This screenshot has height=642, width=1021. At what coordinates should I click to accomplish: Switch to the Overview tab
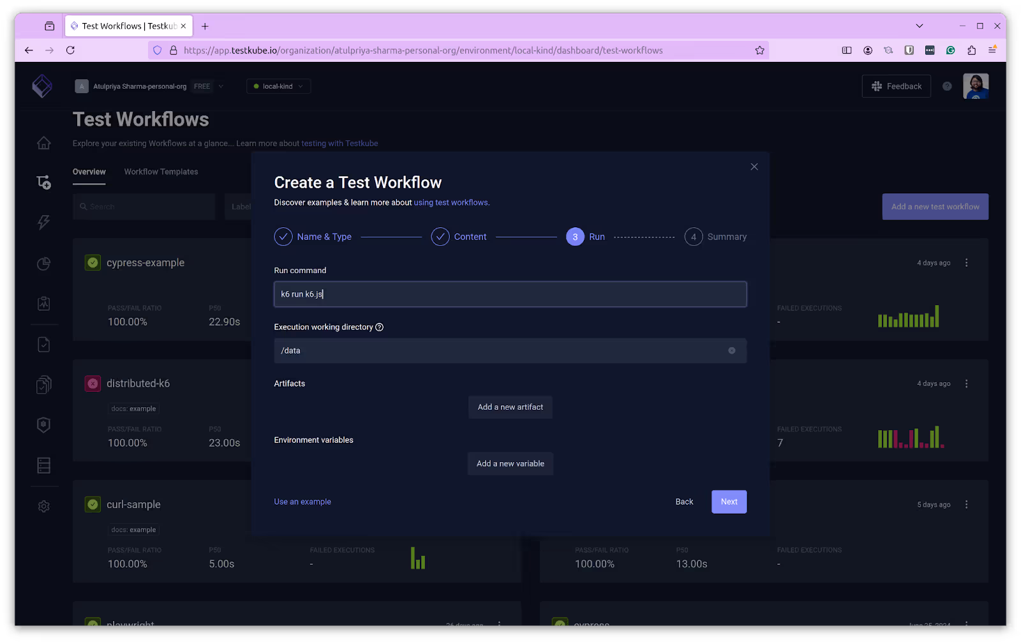point(89,172)
